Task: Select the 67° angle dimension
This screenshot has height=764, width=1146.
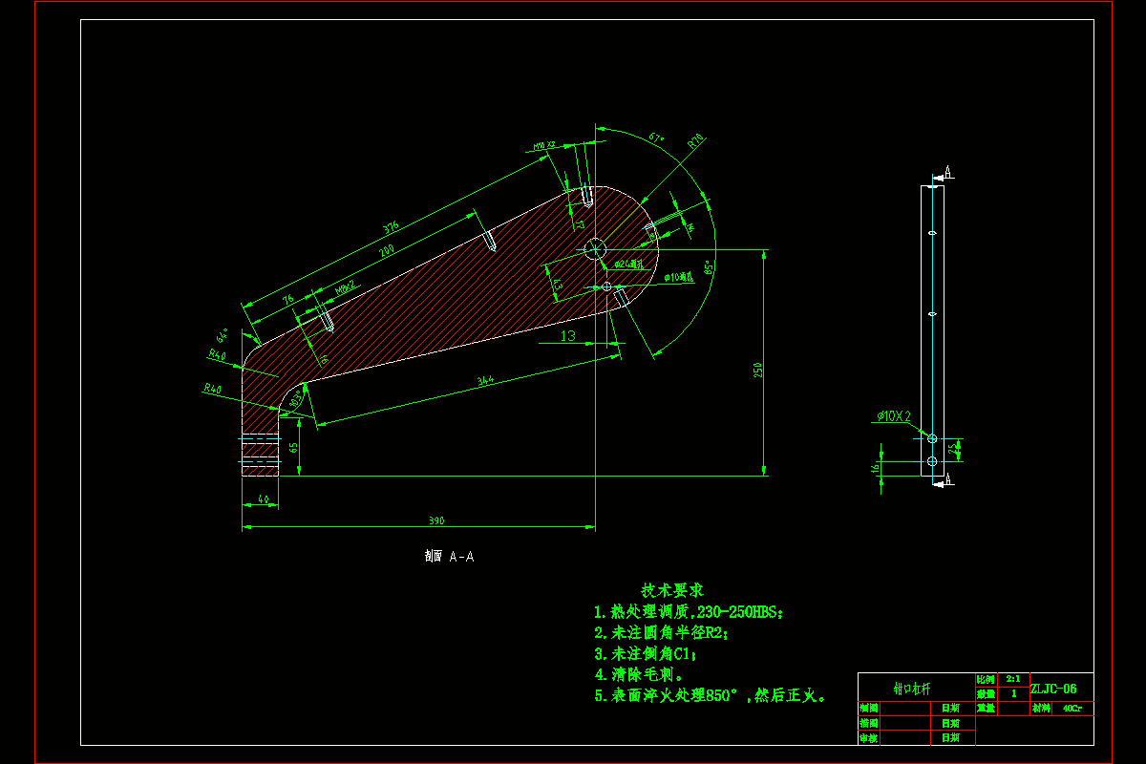Action: pyautogui.click(x=656, y=138)
